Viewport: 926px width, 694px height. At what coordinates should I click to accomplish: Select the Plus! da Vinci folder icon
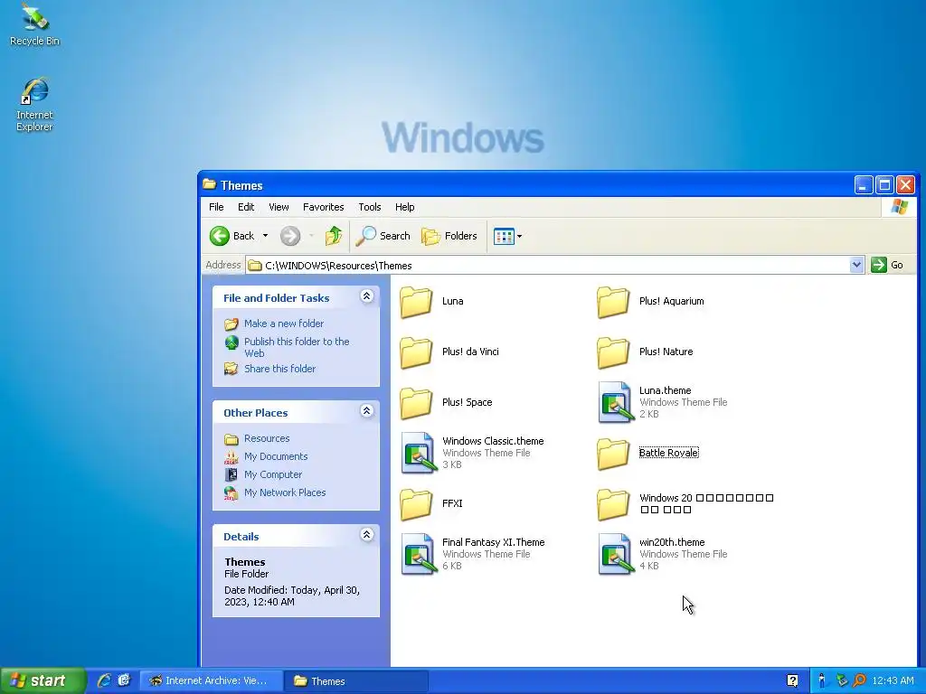click(x=416, y=352)
